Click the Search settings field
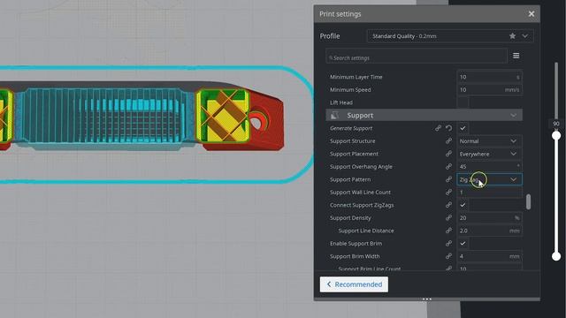The height and width of the screenshot is (318, 566). tap(417, 57)
